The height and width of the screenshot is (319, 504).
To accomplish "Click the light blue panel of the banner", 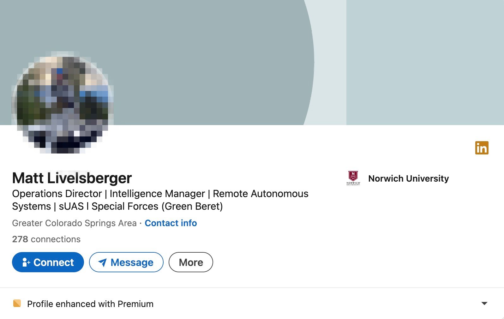I will click(x=425, y=63).
